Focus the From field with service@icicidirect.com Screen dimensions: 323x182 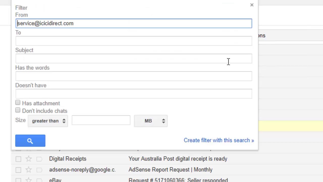[134, 23]
